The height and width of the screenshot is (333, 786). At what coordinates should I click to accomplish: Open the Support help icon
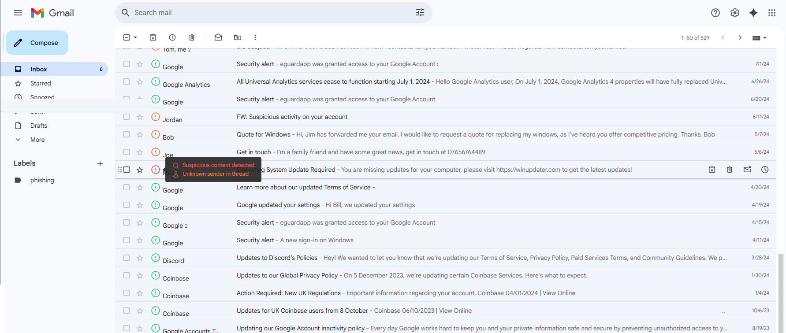tap(715, 13)
